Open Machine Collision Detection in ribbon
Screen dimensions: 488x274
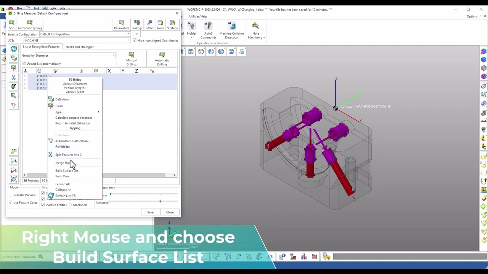point(231,30)
